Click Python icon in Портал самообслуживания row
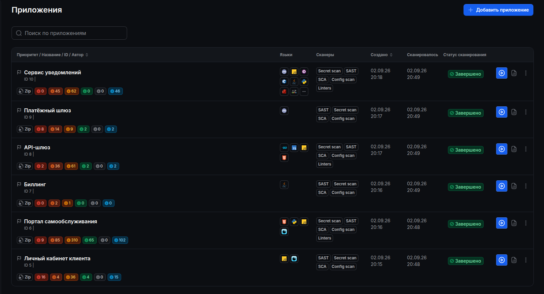 click(294, 222)
